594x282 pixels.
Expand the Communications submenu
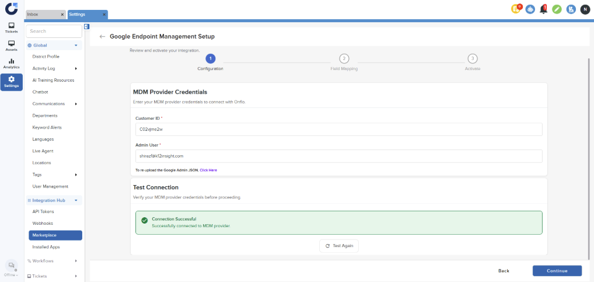click(76, 104)
